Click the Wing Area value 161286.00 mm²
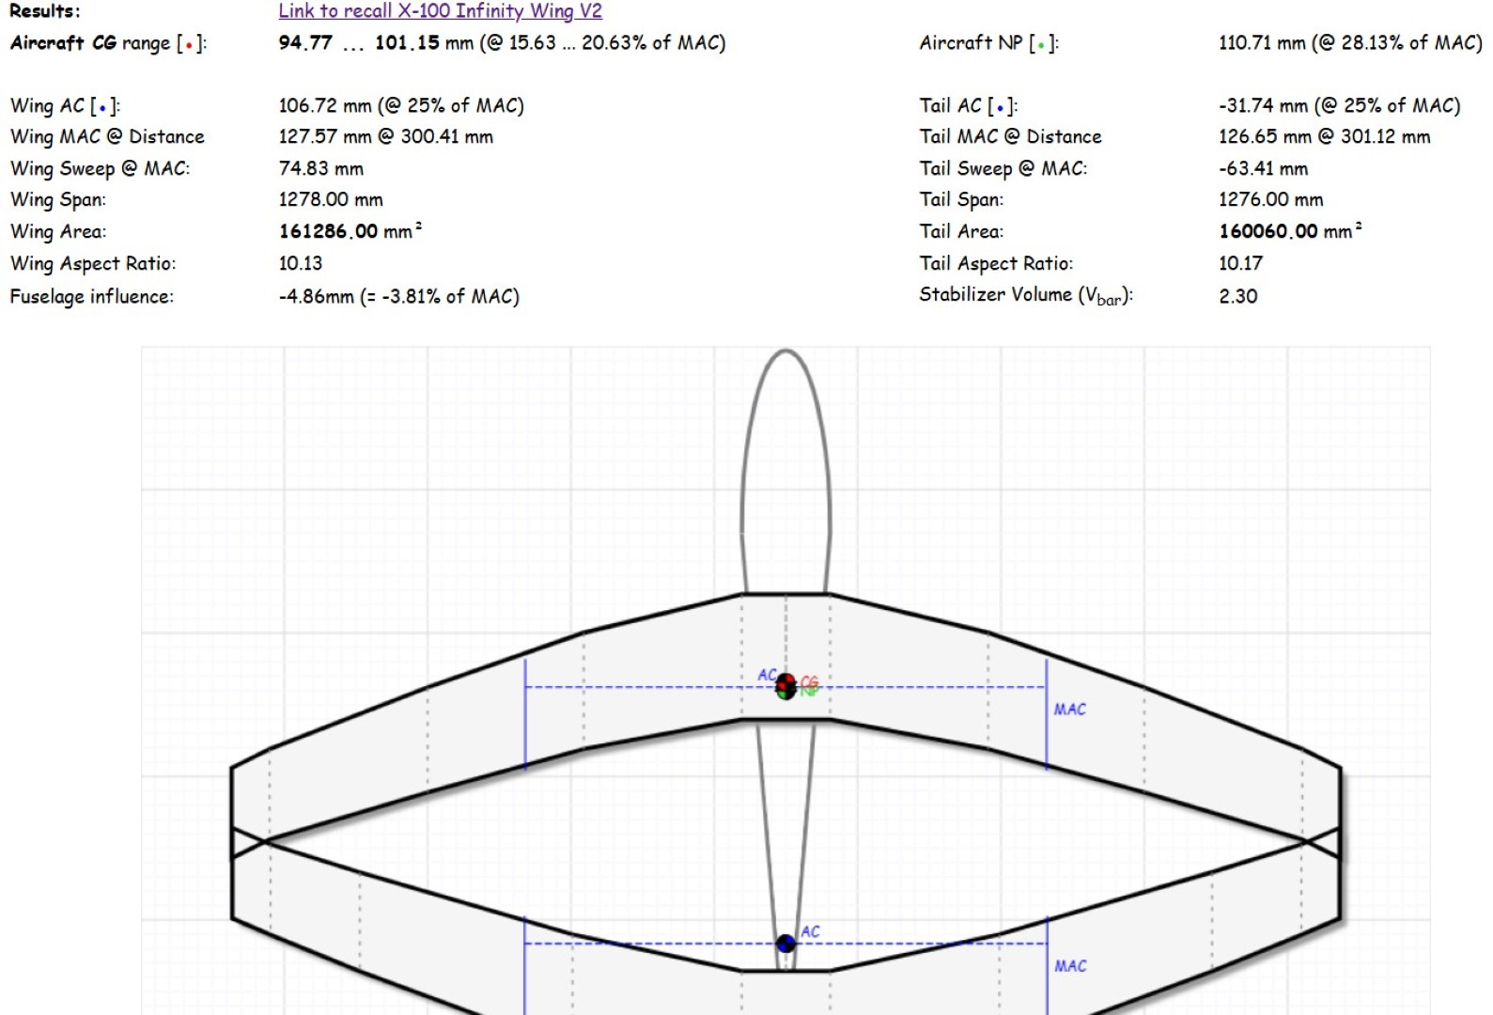The width and height of the screenshot is (1493, 1015). tap(350, 231)
